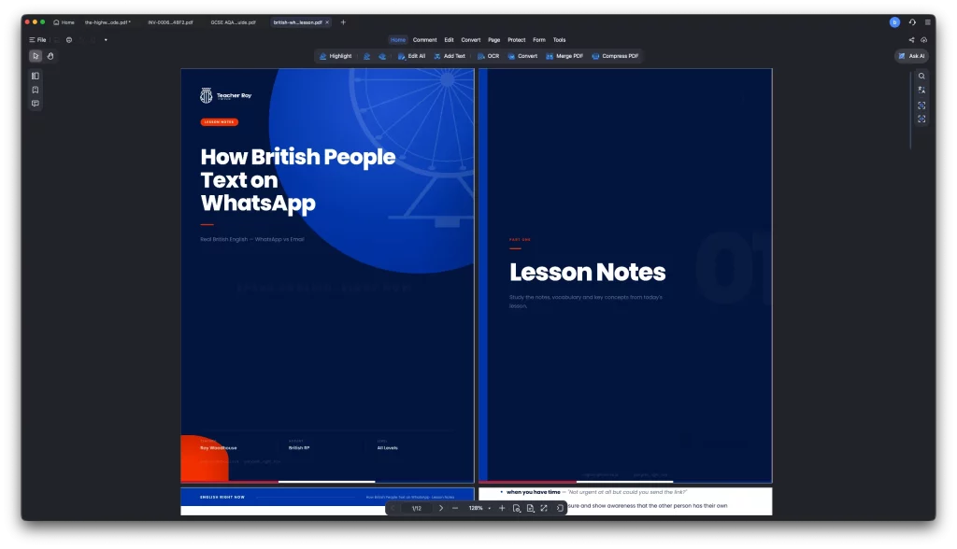Viewport: 957px width, 549px height.
Task: Click the page number field showing 1/12
Action: [x=417, y=508]
